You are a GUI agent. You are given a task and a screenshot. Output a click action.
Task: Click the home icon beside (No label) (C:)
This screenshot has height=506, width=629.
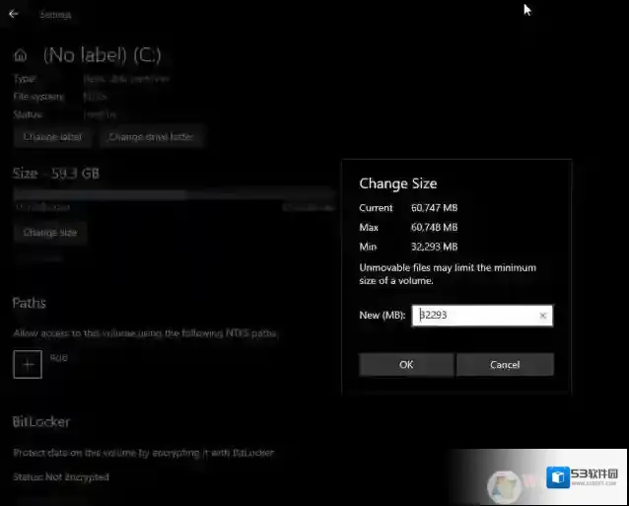click(x=21, y=55)
